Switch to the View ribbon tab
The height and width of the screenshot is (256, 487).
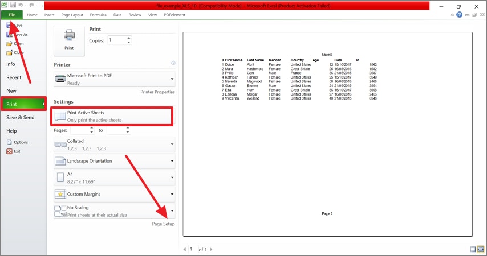tap(152, 15)
